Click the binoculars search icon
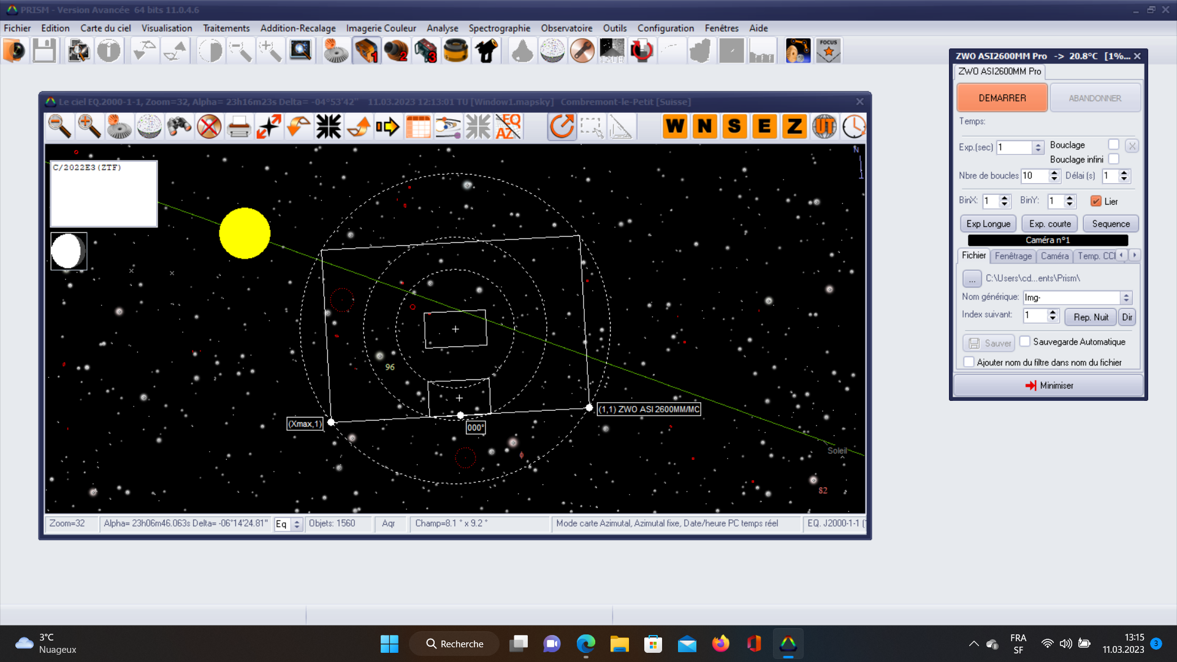This screenshot has width=1177, height=662. 179,127
